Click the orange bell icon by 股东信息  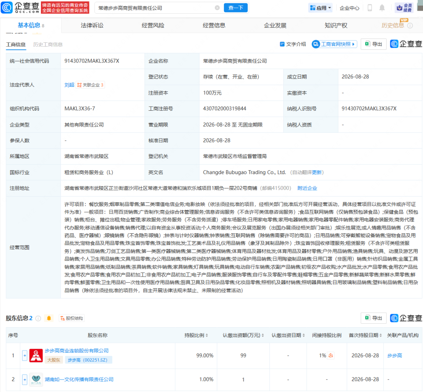[49, 318]
